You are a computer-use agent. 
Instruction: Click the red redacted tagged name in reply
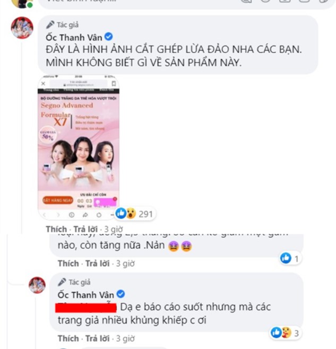[86, 308]
